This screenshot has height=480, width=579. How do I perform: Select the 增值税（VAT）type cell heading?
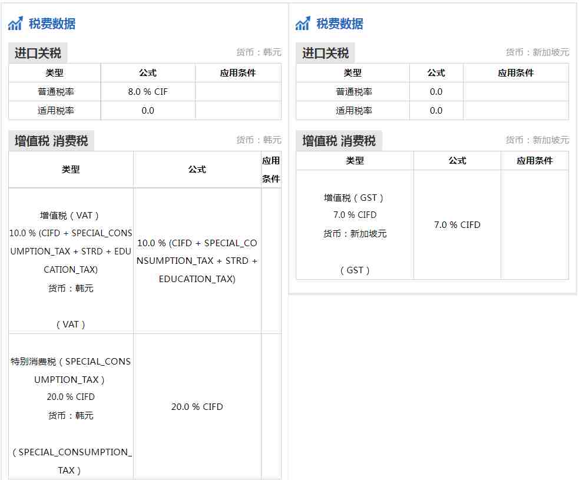tap(70, 215)
